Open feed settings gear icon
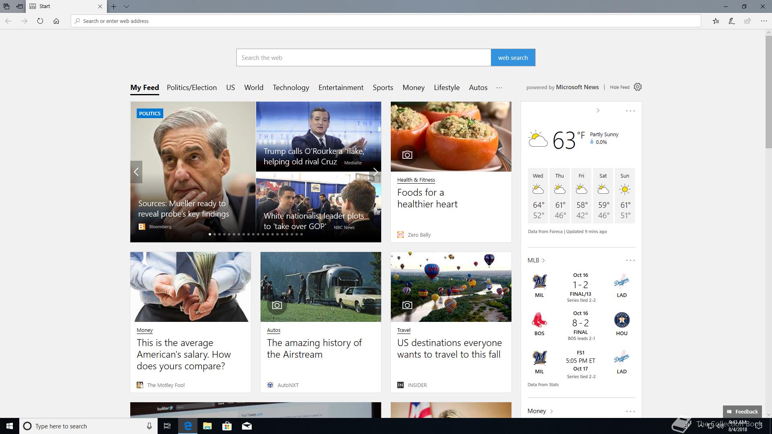Screen dimensions: 772x434 click(638, 87)
